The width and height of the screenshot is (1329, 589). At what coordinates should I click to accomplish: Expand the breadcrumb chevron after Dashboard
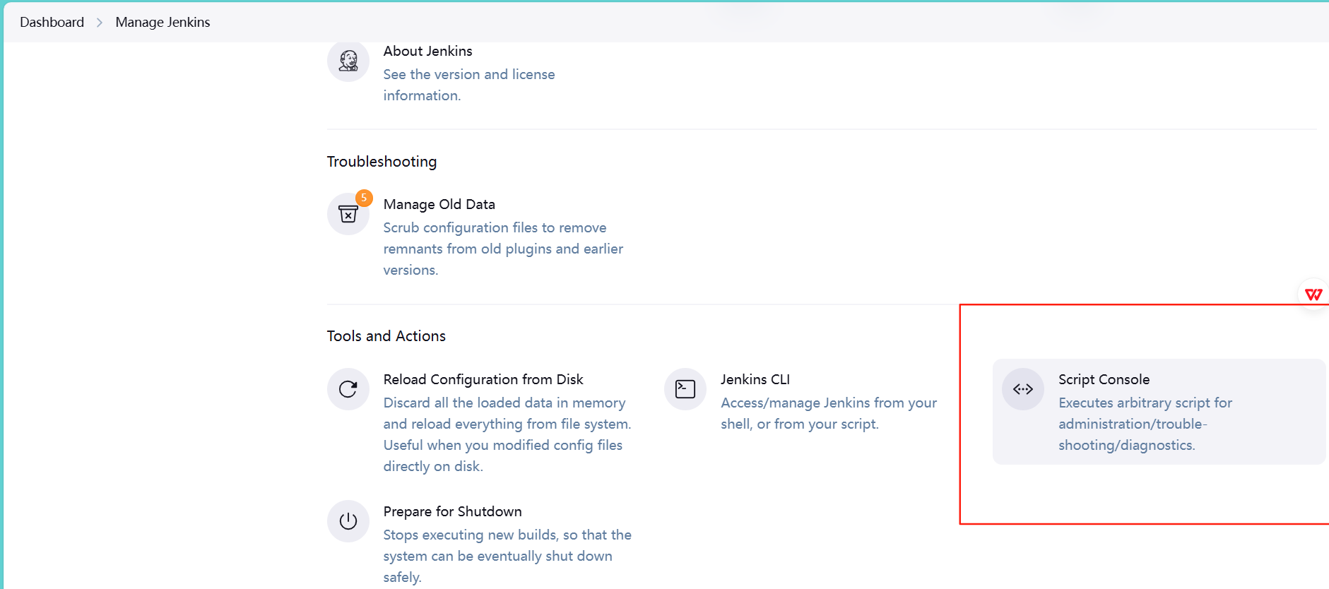click(100, 23)
